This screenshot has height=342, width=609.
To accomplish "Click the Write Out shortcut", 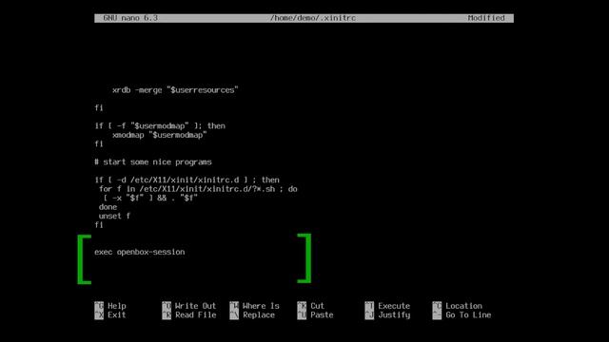I will point(189,306).
